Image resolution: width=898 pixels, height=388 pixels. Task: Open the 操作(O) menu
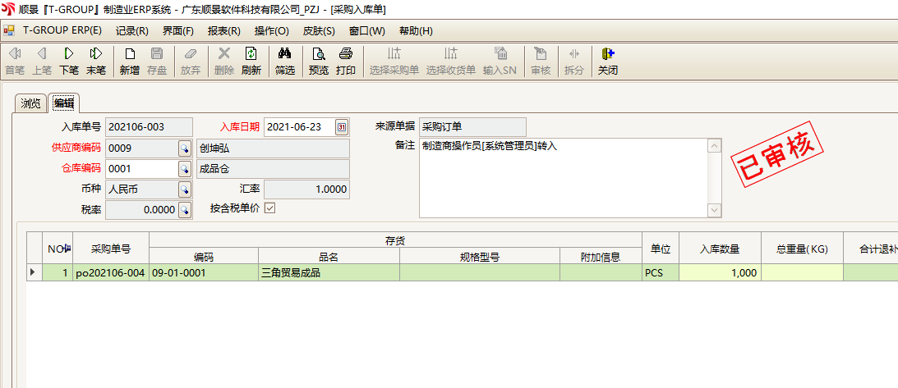pos(271,31)
